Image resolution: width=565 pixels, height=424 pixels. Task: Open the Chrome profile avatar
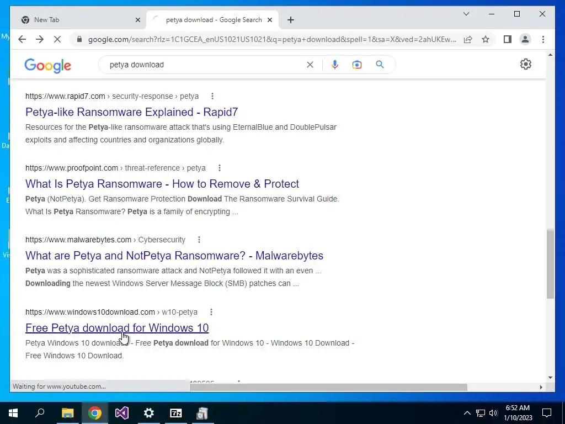coord(525,39)
